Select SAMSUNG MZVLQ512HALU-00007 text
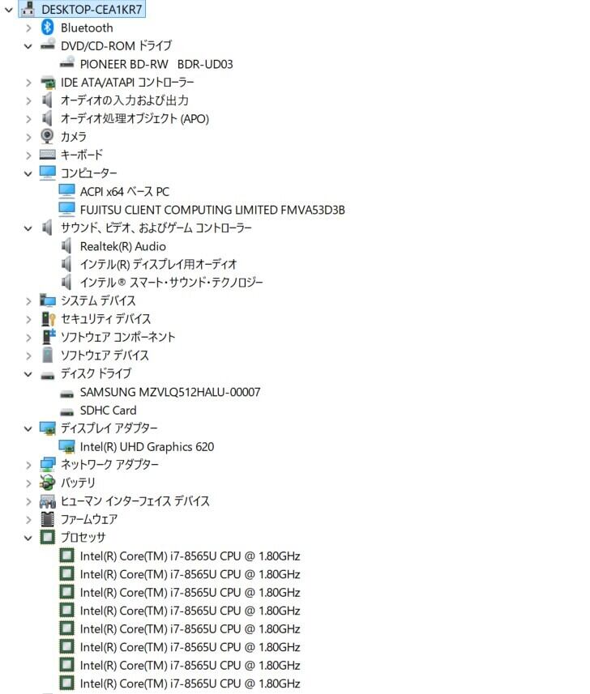This screenshot has width=590, height=694. tap(170, 392)
